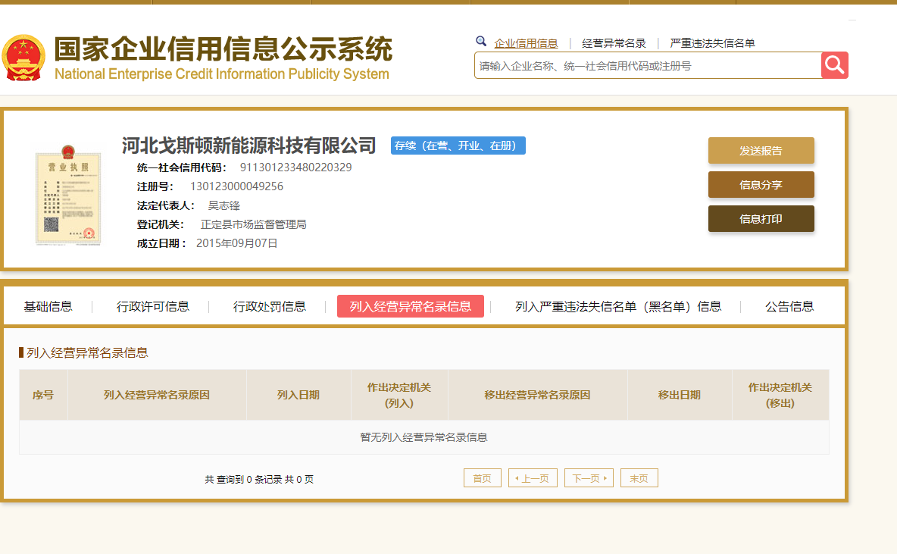Click the national emblem logo

(23, 58)
